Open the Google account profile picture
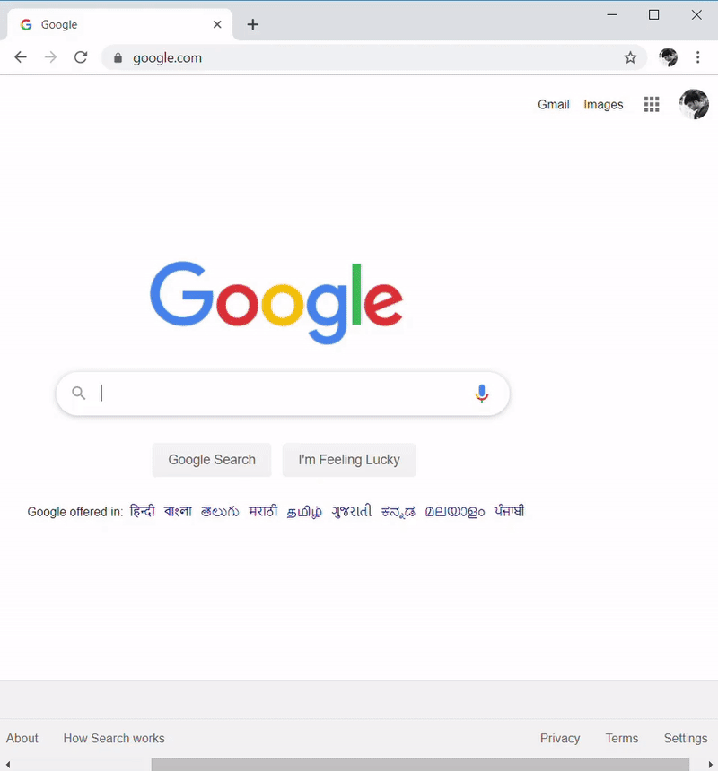 pyautogui.click(x=694, y=104)
